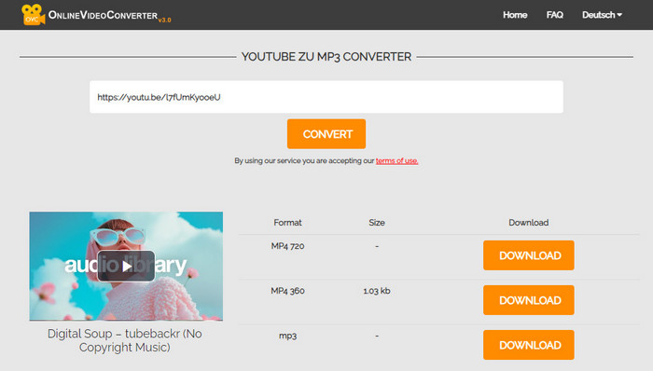Click the MP4 720 format cell

tap(287, 246)
